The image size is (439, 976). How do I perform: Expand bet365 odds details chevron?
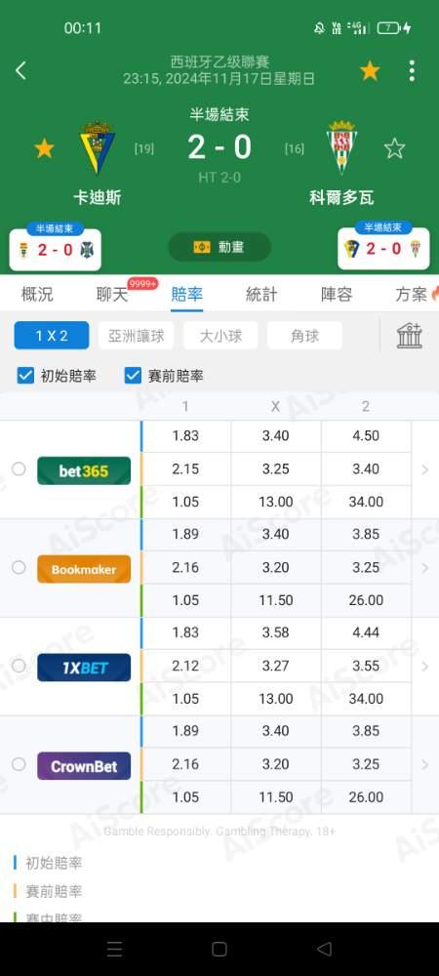(x=425, y=469)
